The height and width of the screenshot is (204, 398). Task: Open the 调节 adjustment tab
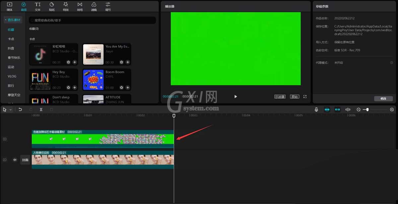[x=108, y=6]
